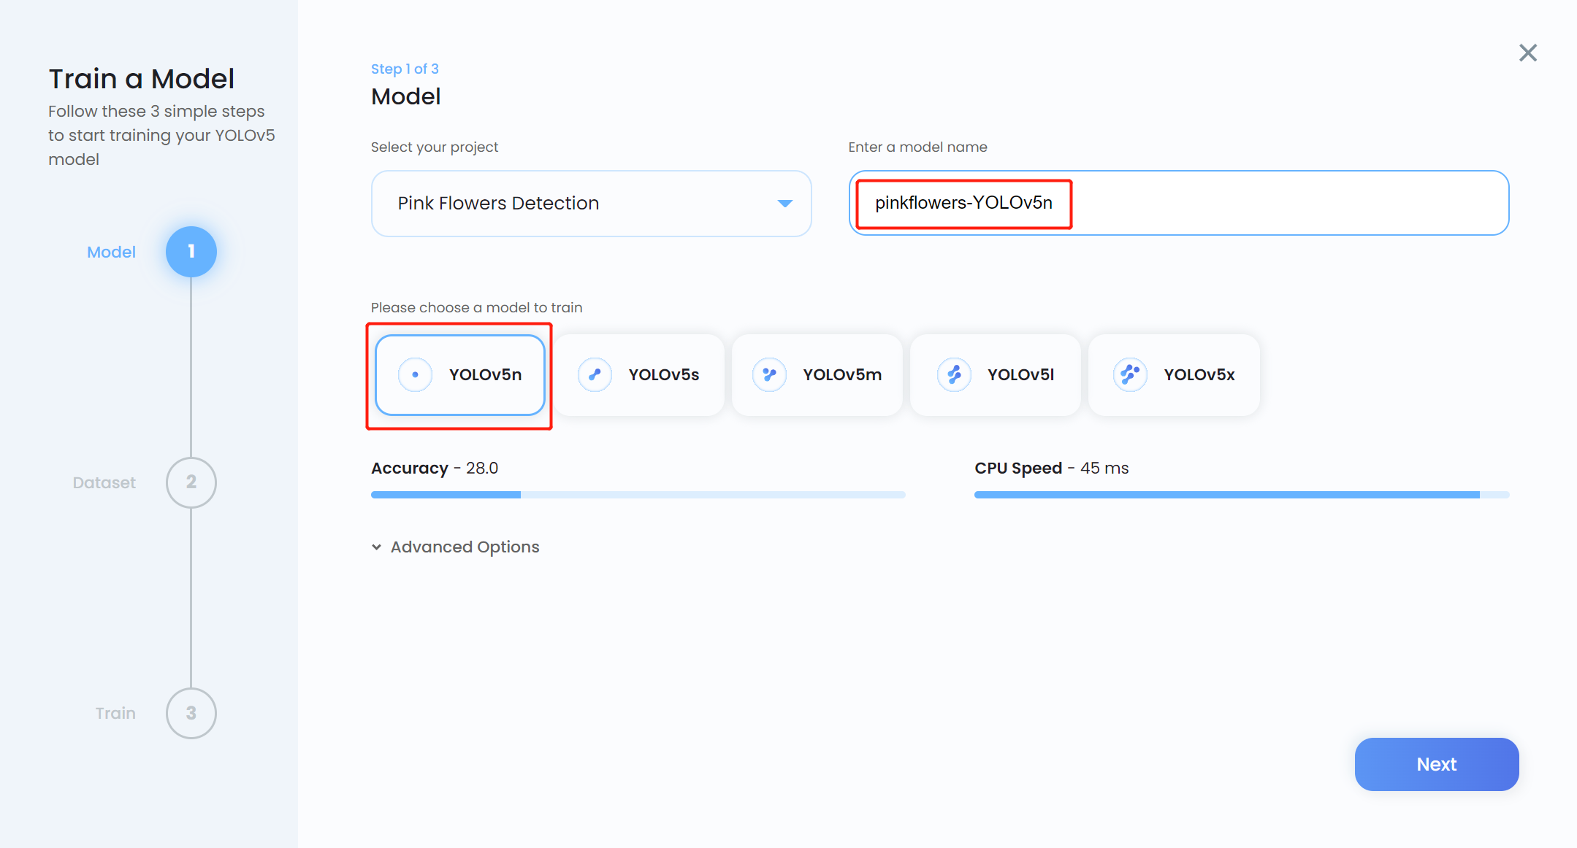The image size is (1577, 848).
Task: Click the YOLOv5m model icon
Action: pos(769,375)
